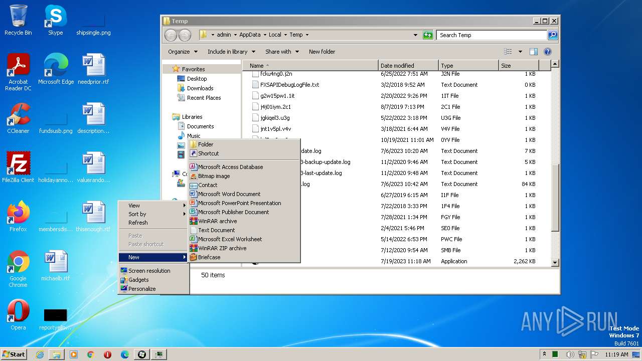Create a Microsoft Publisher Document

(244, 212)
